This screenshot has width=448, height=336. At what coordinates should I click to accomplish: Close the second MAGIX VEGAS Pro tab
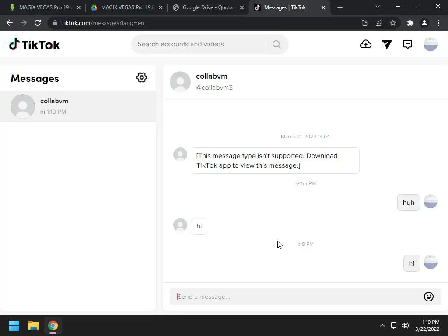[161, 8]
